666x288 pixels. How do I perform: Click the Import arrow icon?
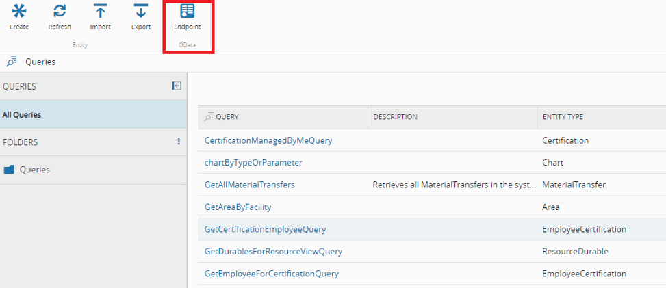point(101,12)
